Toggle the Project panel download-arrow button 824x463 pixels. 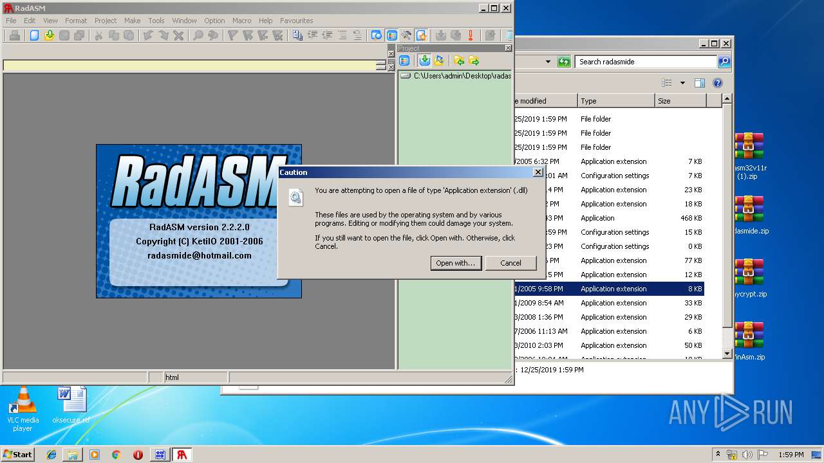(424, 60)
